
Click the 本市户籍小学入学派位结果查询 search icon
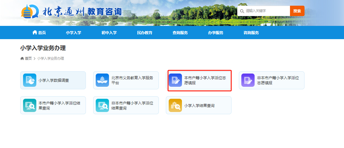point(30,105)
